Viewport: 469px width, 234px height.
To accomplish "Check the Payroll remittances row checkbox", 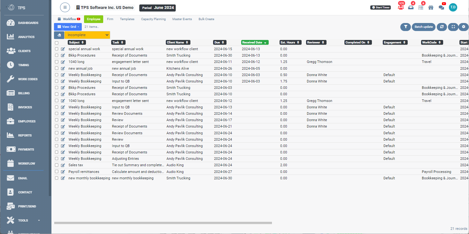I will pyautogui.click(x=57, y=172).
